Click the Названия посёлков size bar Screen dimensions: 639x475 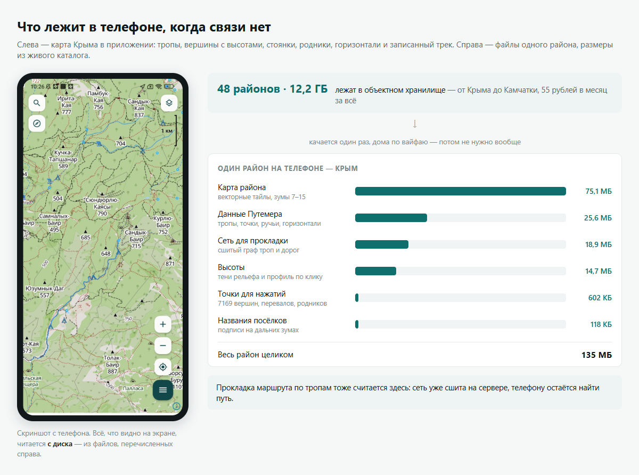(461, 324)
